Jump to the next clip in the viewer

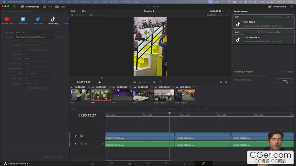(221, 82)
